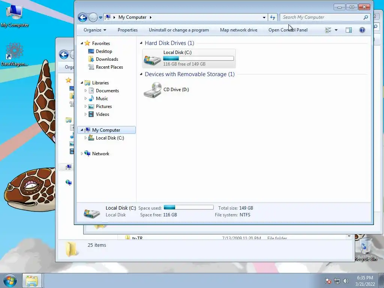This screenshot has height=288, width=384.
Task: Select the Music library
Action: (x=102, y=99)
